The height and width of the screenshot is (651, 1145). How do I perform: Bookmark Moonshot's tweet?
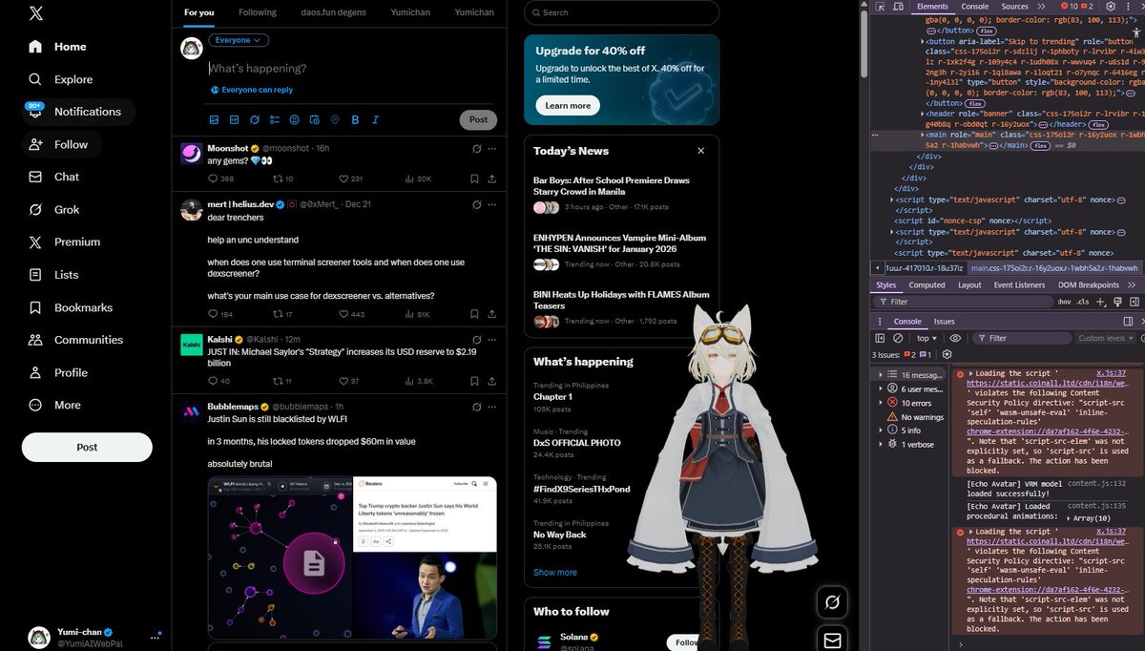click(x=474, y=178)
